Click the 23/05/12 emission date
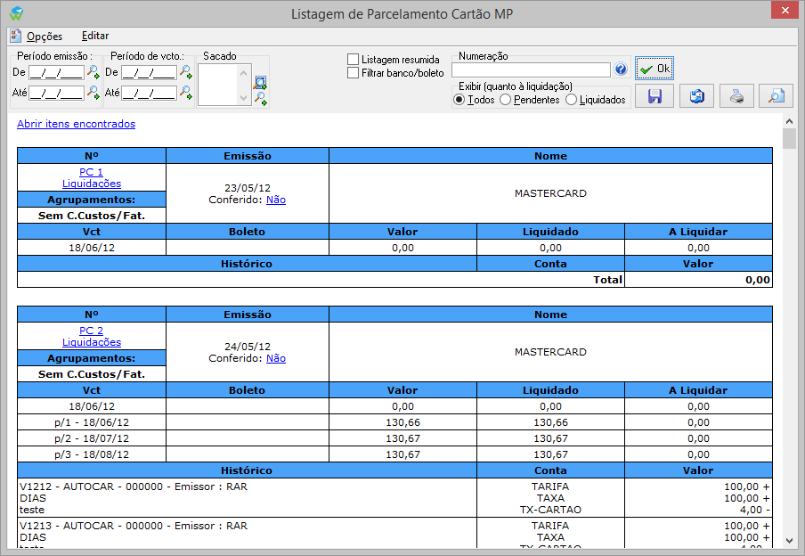 coord(248,188)
